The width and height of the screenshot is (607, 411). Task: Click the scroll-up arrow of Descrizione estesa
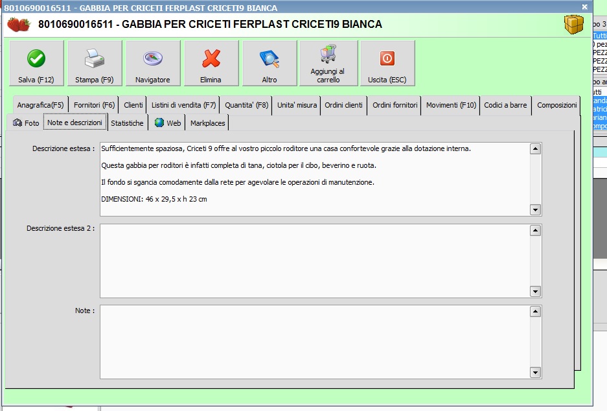(535, 148)
